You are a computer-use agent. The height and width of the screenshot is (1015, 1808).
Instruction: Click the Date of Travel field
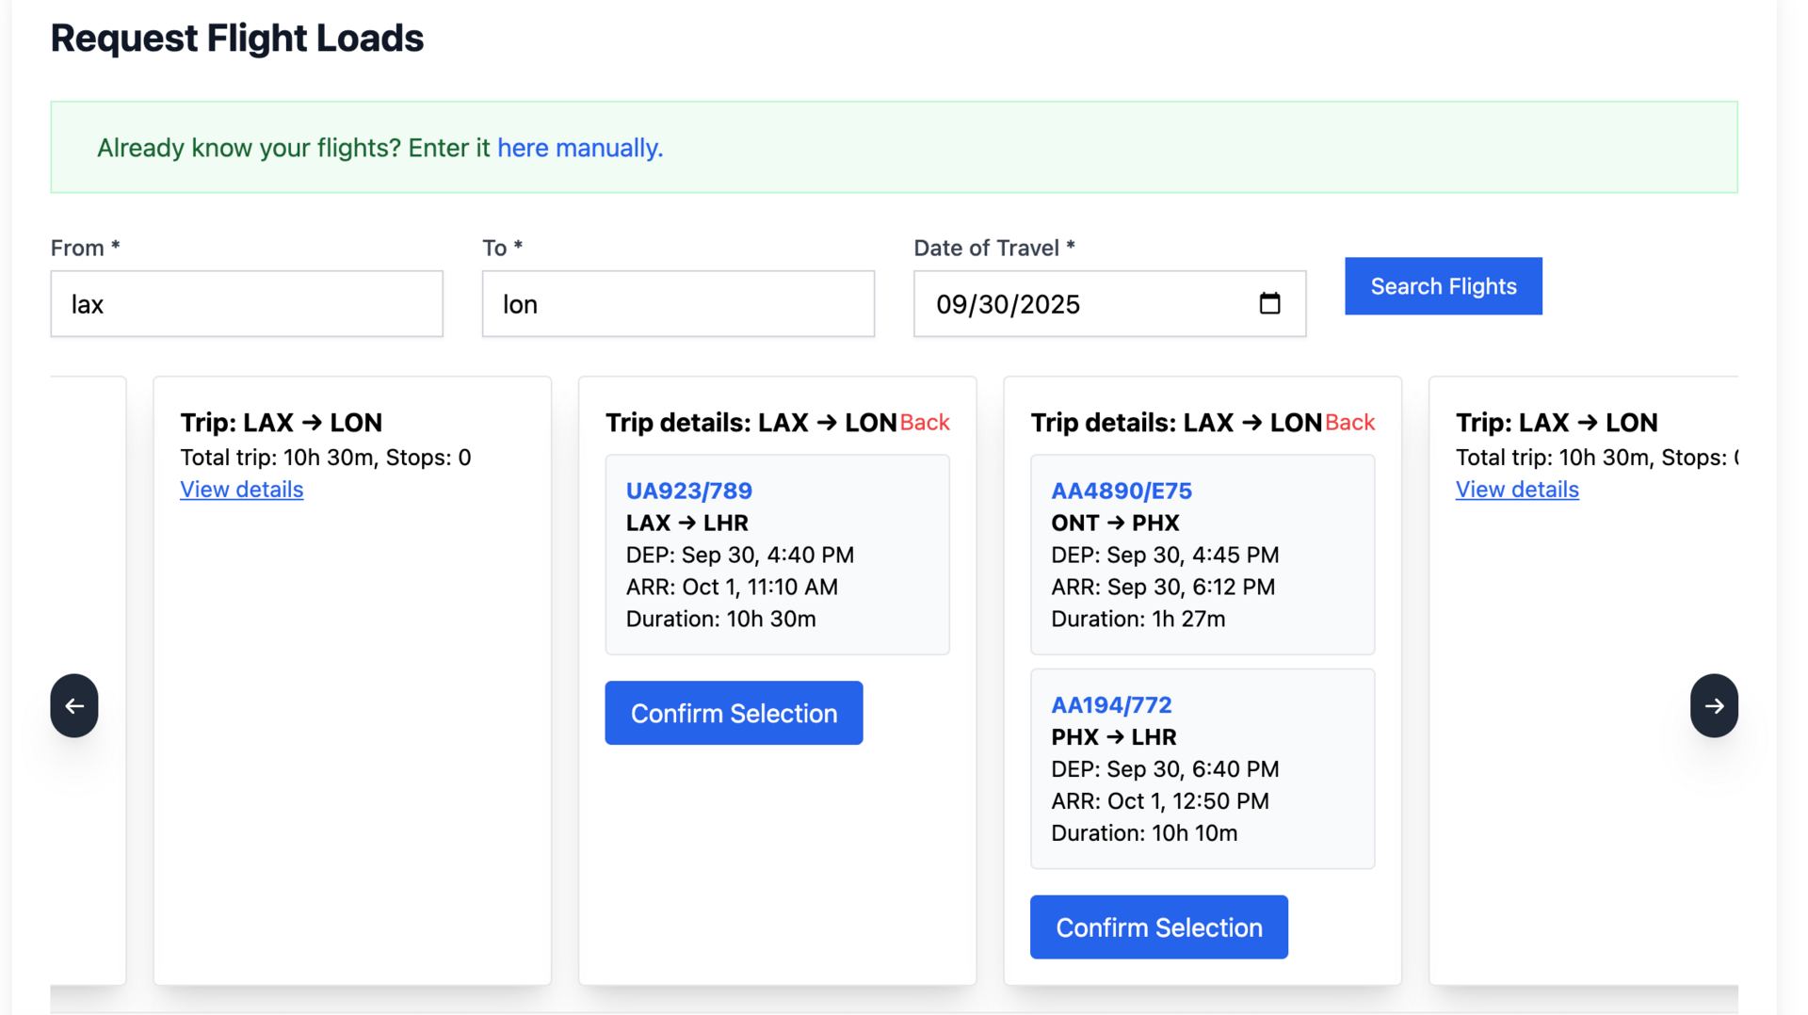pos(1083,304)
